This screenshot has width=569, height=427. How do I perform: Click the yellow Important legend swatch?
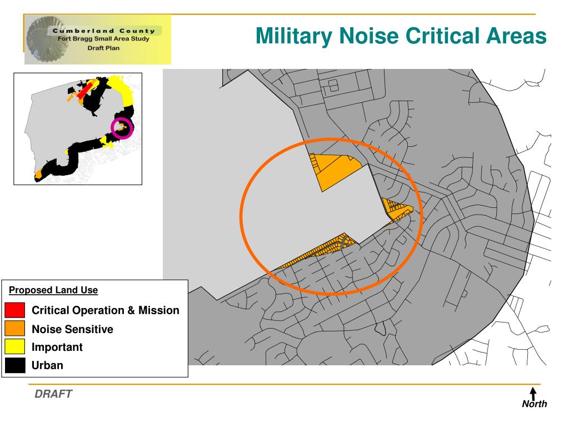pyautogui.click(x=15, y=346)
